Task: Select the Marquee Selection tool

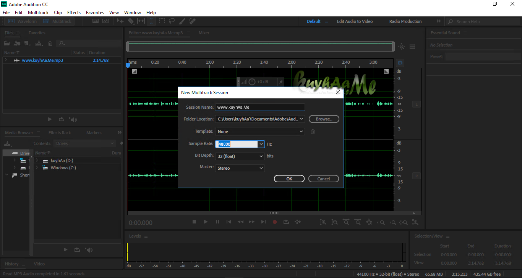Action: coord(162,21)
